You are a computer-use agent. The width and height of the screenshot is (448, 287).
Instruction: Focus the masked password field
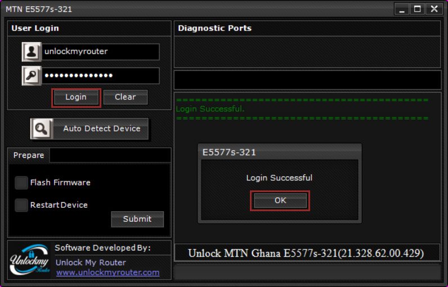point(101,76)
